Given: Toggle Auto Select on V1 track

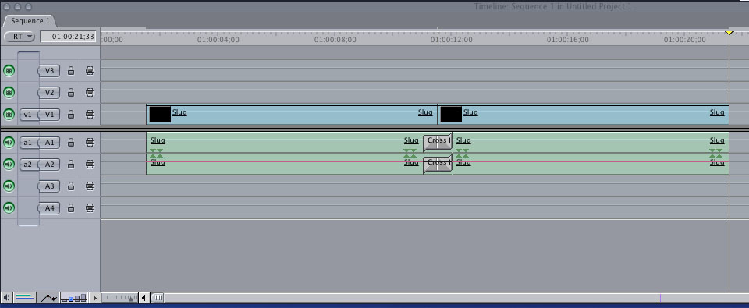Looking at the screenshot, I should pyautogui.click(x=90, y=114).
